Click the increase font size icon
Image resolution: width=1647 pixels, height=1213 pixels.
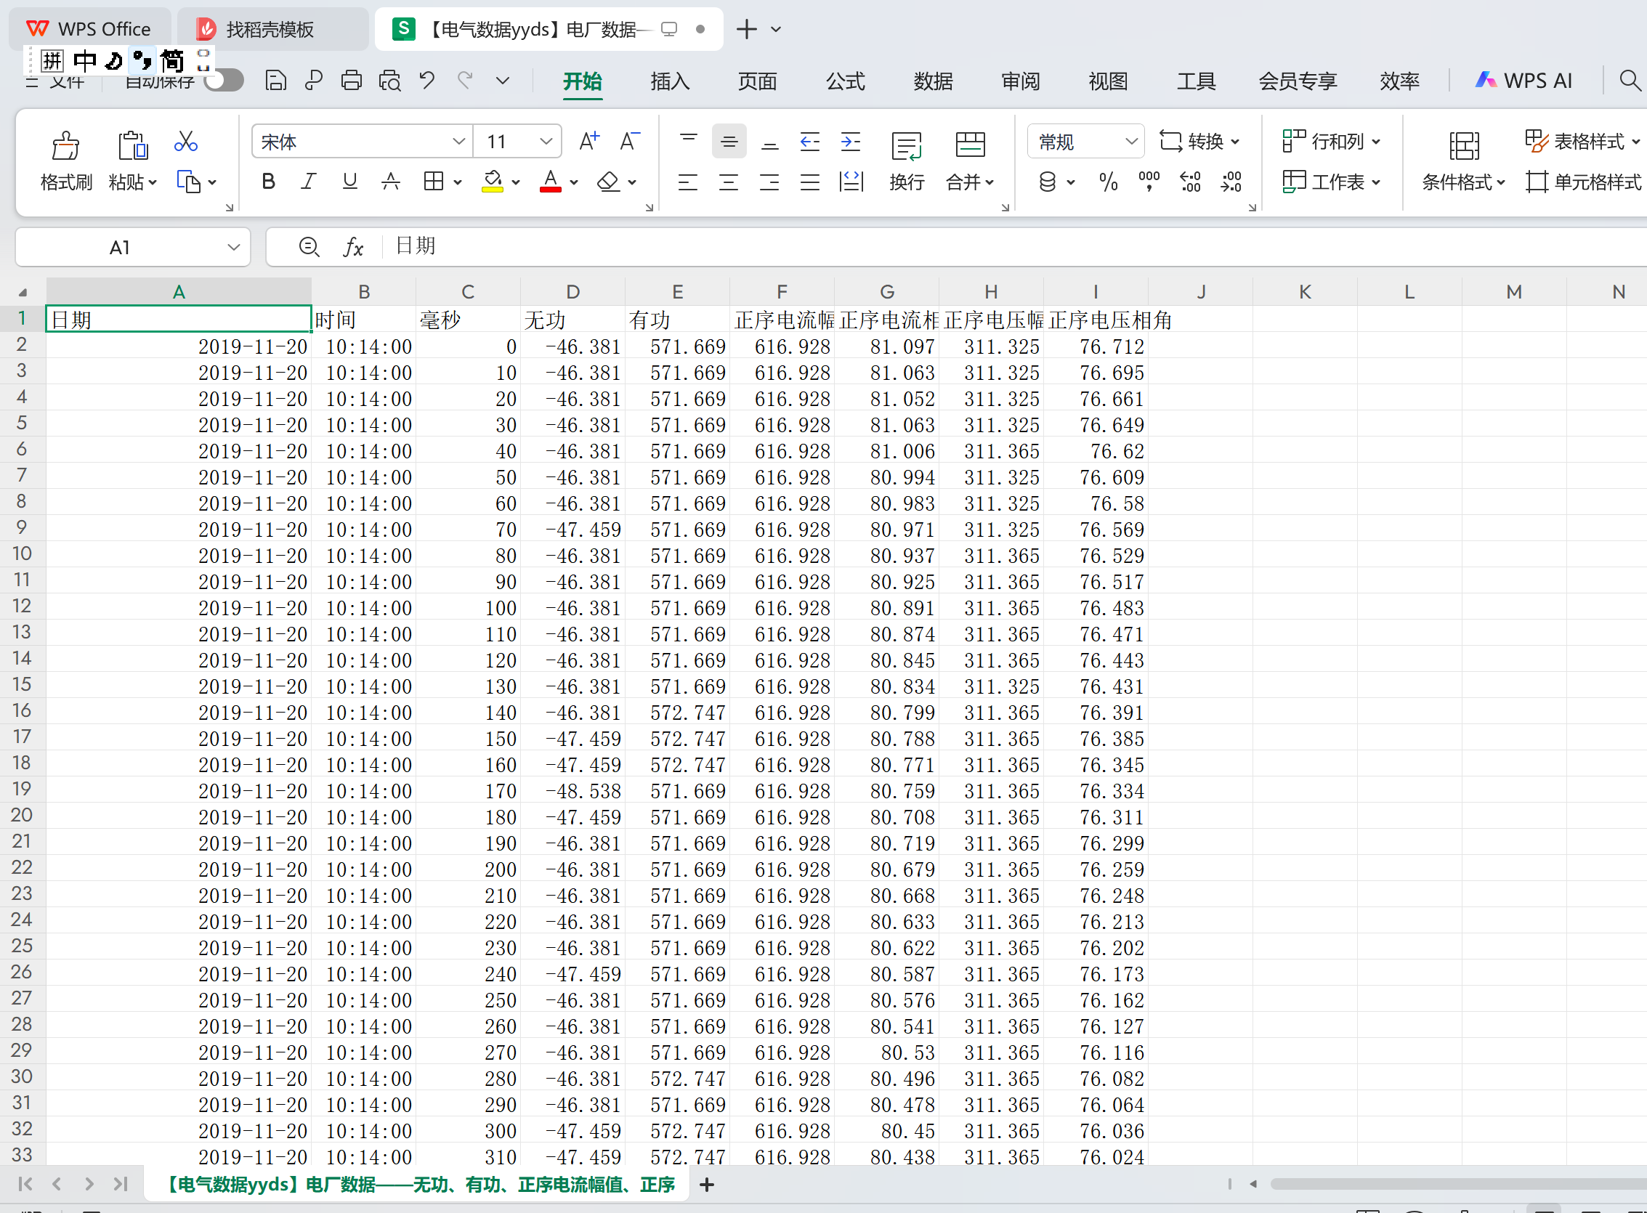coord(589,141)
